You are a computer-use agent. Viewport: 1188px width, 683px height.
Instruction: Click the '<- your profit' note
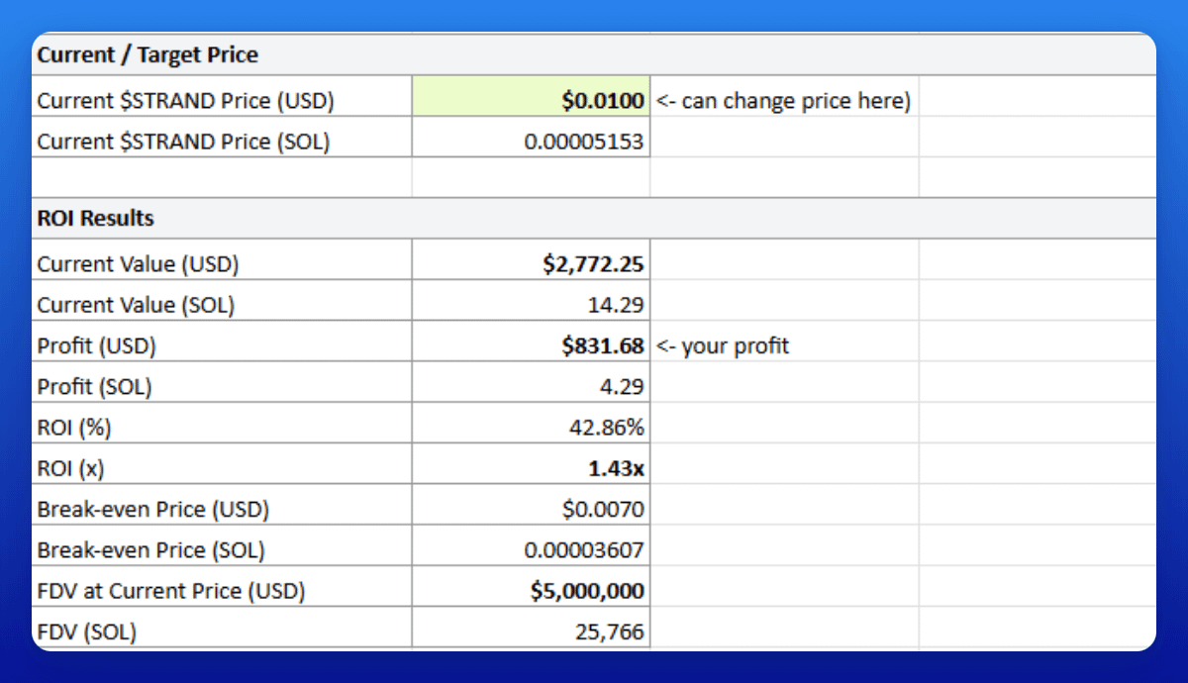click(x=723, y=346)
